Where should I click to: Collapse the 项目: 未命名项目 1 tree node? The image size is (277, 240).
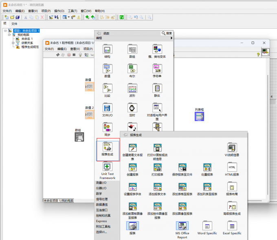point(5,30)
